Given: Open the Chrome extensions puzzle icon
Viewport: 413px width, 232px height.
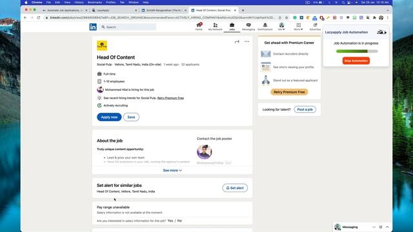Looking at the screenshot, I should pyautogui.click(x=374, y=17).
